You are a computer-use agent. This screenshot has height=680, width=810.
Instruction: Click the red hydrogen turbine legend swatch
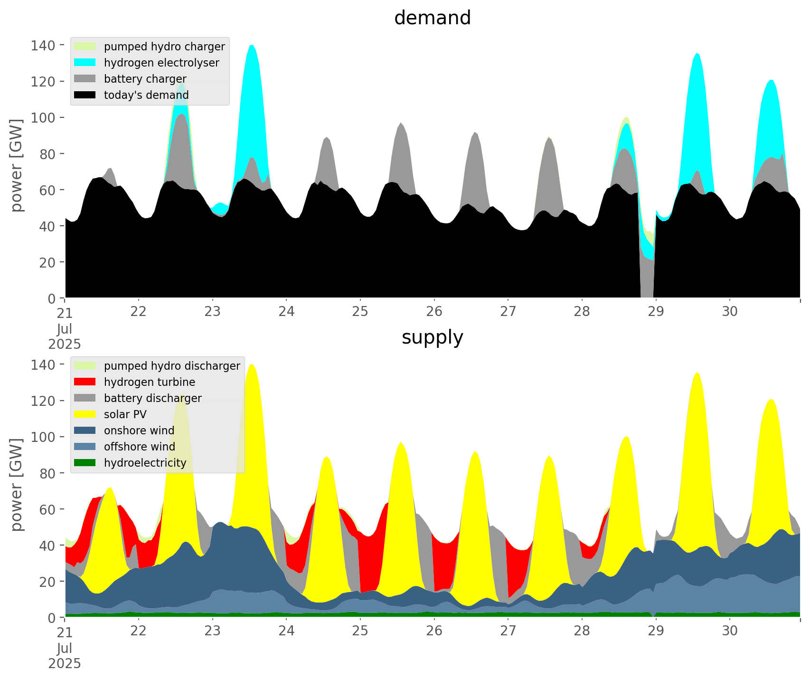(x=85, y=382)
